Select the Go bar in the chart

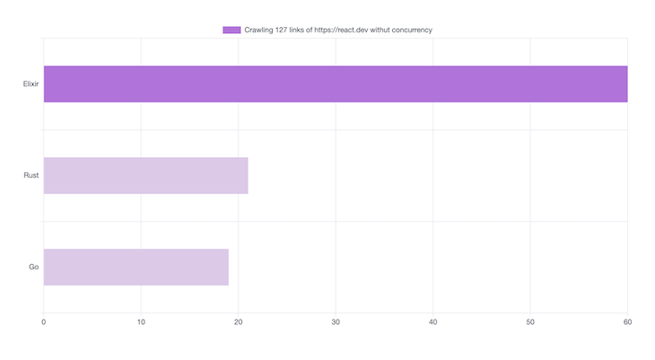(x=135, y=267)
